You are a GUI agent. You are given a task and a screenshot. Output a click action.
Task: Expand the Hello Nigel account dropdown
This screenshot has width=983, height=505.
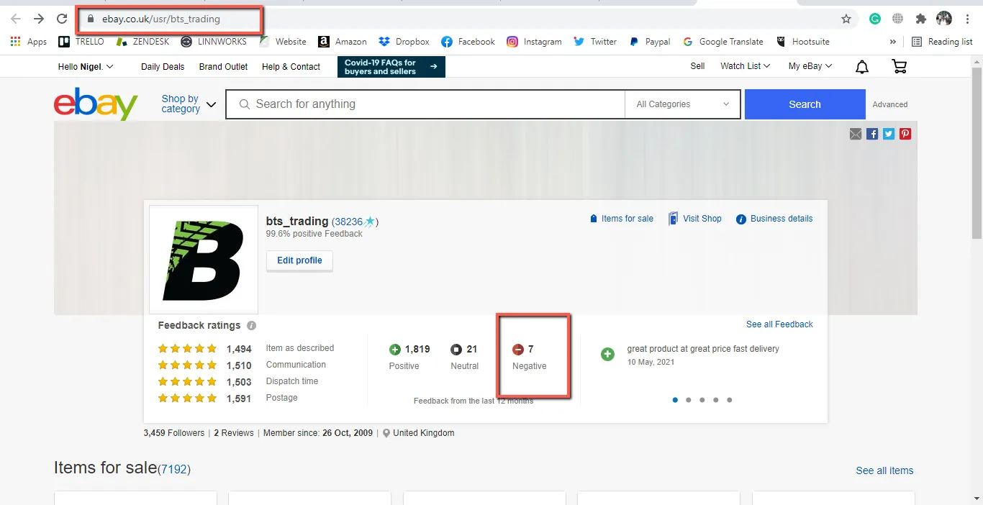[x=86, y=66]
